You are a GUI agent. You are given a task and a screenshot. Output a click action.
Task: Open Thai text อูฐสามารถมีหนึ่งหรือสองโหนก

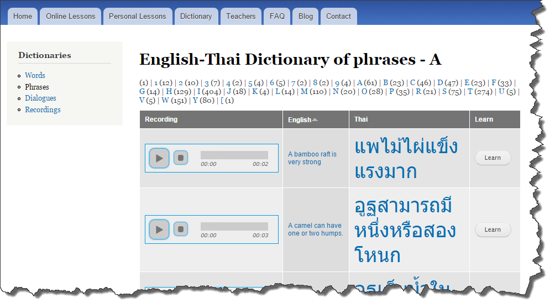coord(405,230)
